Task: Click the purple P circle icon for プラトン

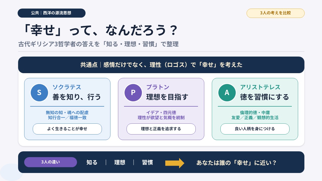Action: [133, 93]
